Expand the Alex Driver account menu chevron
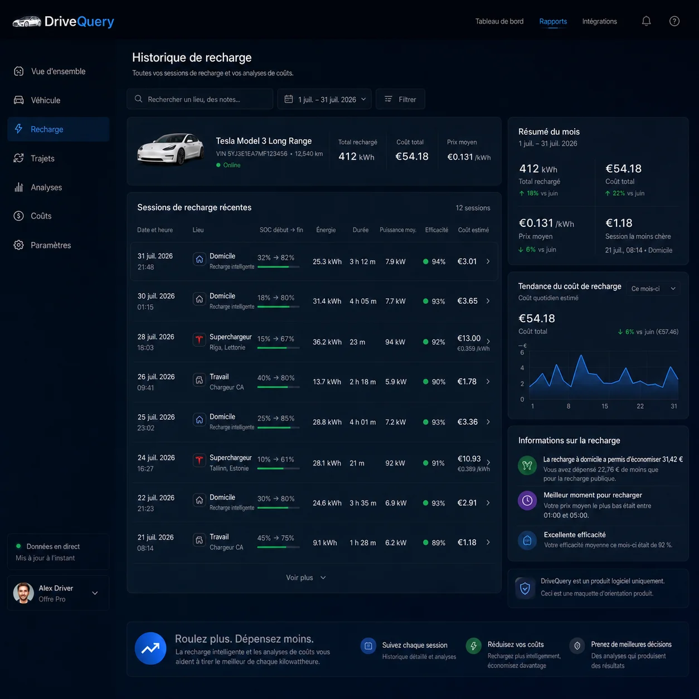This screenshot has width=699, height=699. click(x=95, y=593)
